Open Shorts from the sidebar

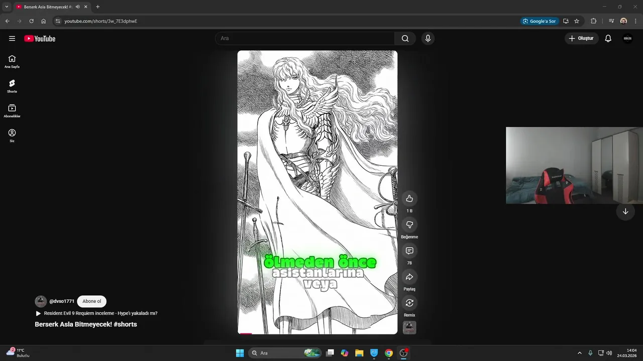click(12, 86)
